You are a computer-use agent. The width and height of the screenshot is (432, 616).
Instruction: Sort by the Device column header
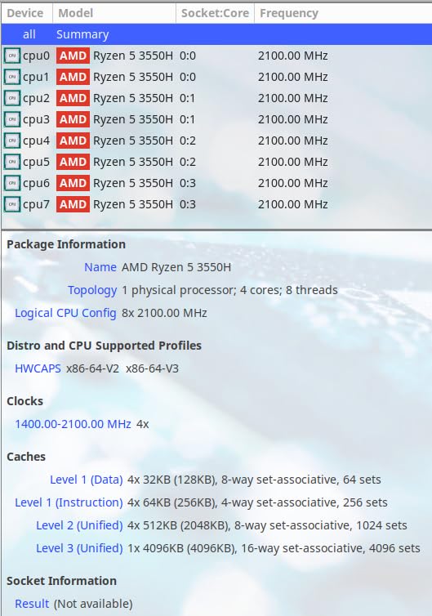click(27, 13)
